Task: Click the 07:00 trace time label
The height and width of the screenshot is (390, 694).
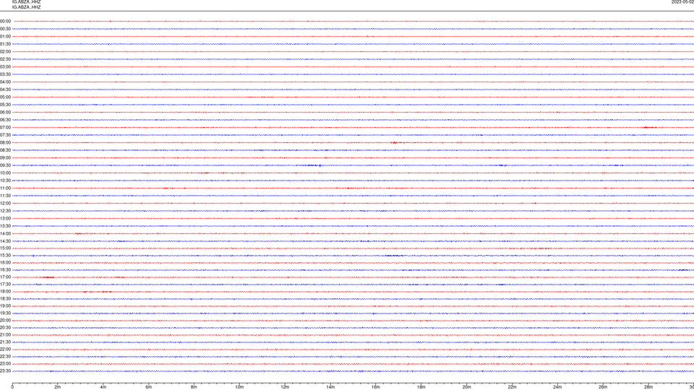Action: (5, 127)
